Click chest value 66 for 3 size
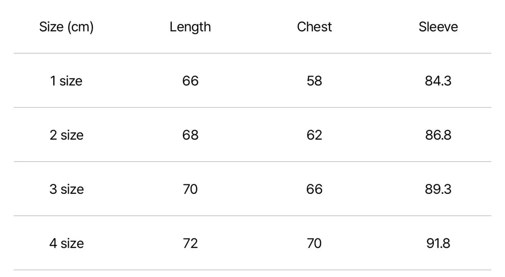The height and width of the screenshot is (277, 505). pyautogui.click(x=314, y=189)
